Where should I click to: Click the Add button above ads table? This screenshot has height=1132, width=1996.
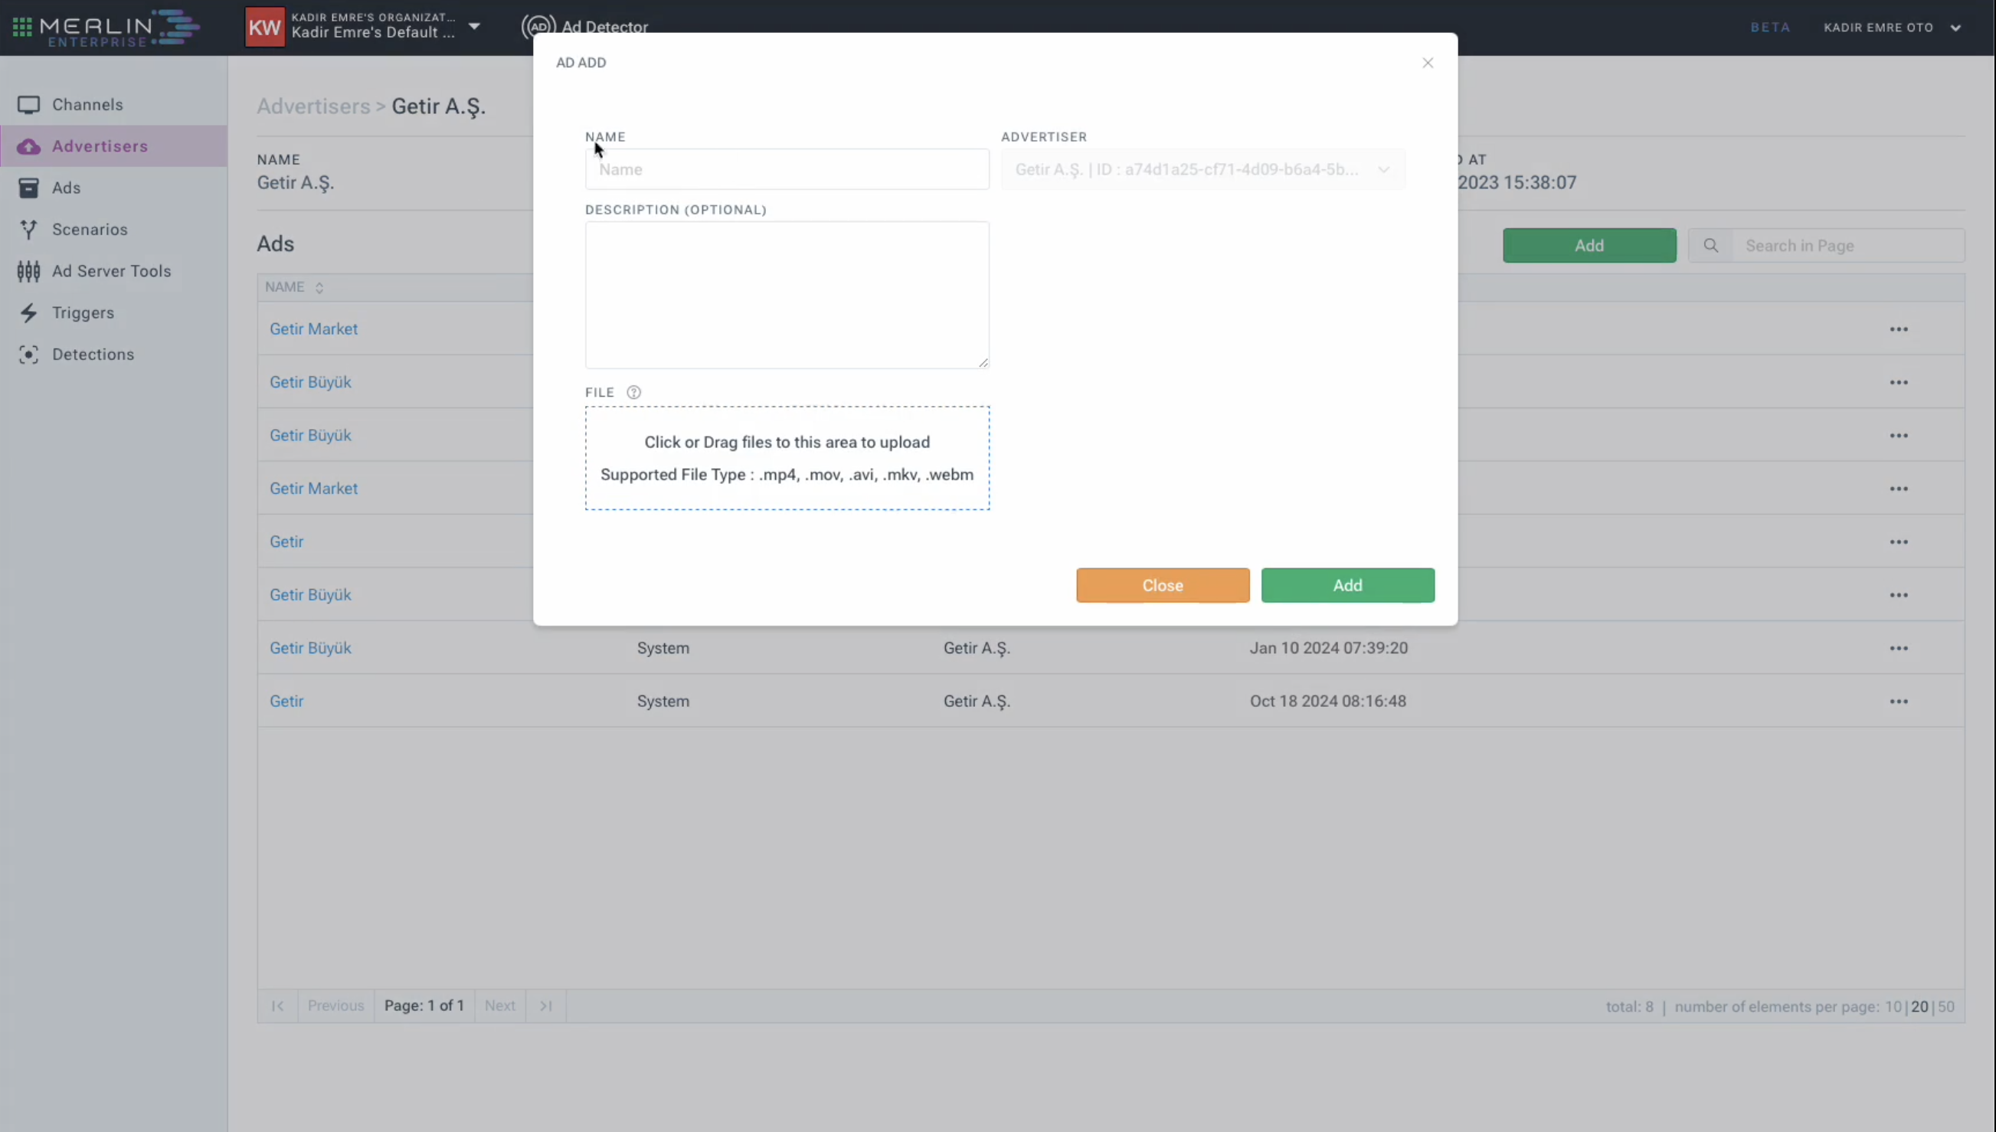click(1589, 246)
